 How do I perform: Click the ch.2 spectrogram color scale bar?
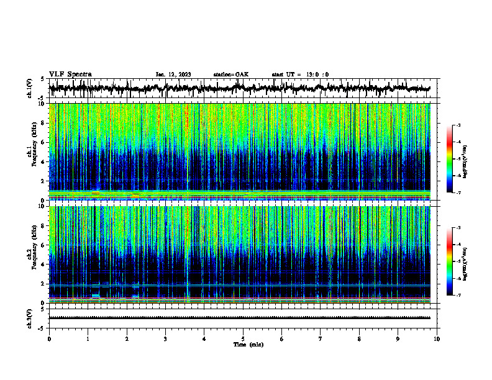pos(450,261)
